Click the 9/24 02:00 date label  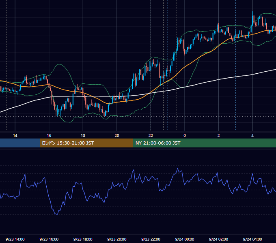tap(218, 239)
